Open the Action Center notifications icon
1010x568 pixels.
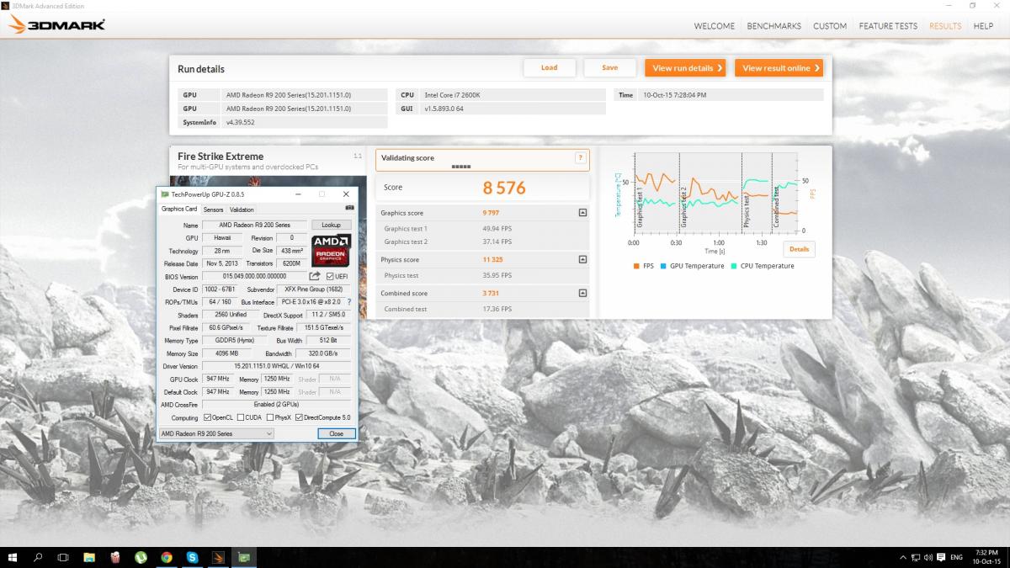click(x=940, y=557)
